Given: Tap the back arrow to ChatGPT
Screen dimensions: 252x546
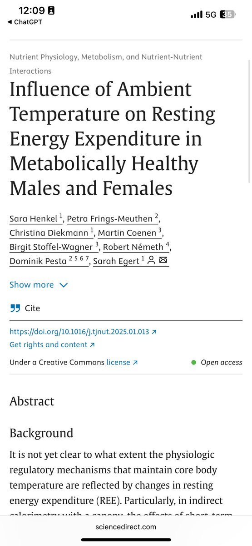Looking at the screenshot, I should tap(9, 22).
